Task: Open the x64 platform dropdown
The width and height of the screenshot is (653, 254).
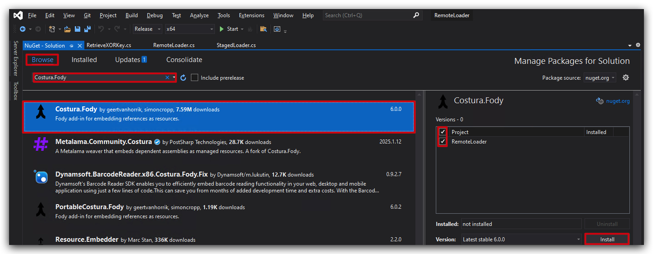Action: click(x=190, y=29)
